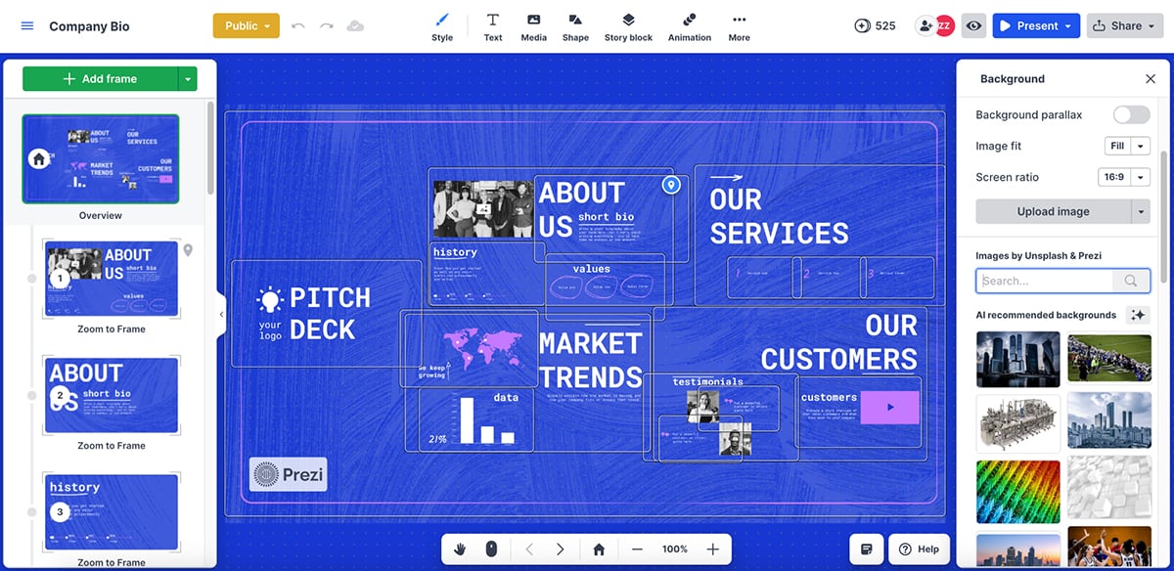Open the Animation panel
1174x571 pixels.
click(689, 25)
